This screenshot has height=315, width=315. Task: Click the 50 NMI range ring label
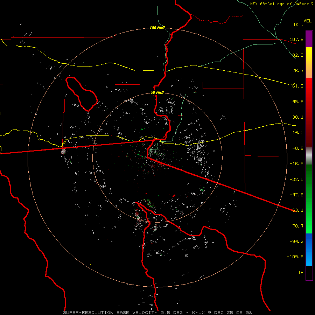157,93
